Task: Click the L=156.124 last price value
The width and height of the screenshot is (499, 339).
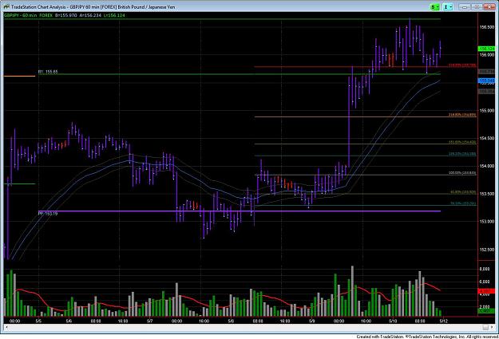Action: (114, 15)
